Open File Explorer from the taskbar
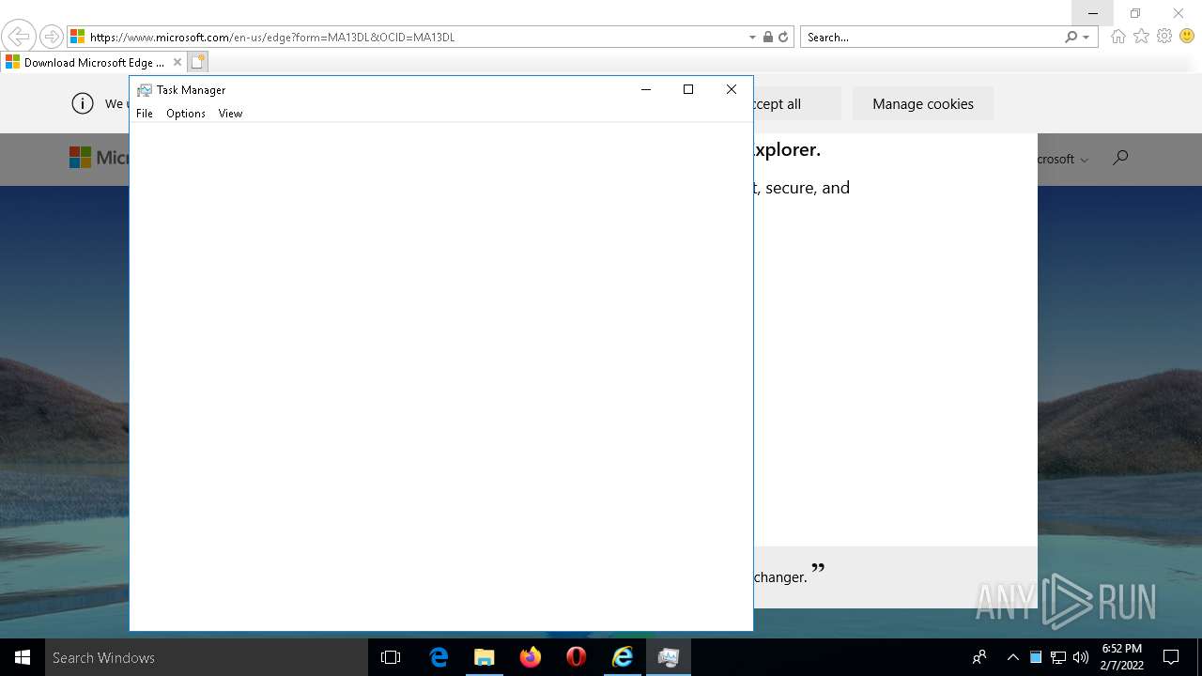The width and height of the screenshot is (1202, 676). click(485, 657)
